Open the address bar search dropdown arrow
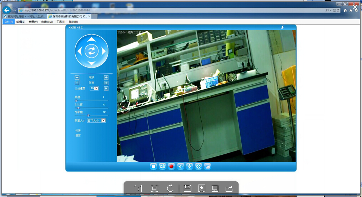This screenshot has width=362, height=197. [331, 10]
